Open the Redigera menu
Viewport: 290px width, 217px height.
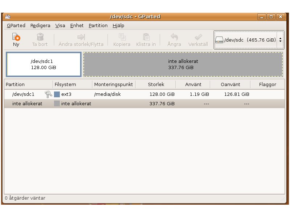tap(40, 25)
